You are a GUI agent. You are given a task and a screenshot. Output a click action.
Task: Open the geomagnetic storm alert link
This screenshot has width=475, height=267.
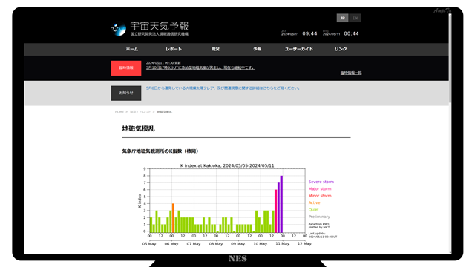200,67
